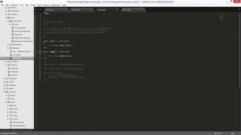The height and width of the screenshot is (135, 241).
Task: Select the routes.php tab
Action: (x=107, y=10)
